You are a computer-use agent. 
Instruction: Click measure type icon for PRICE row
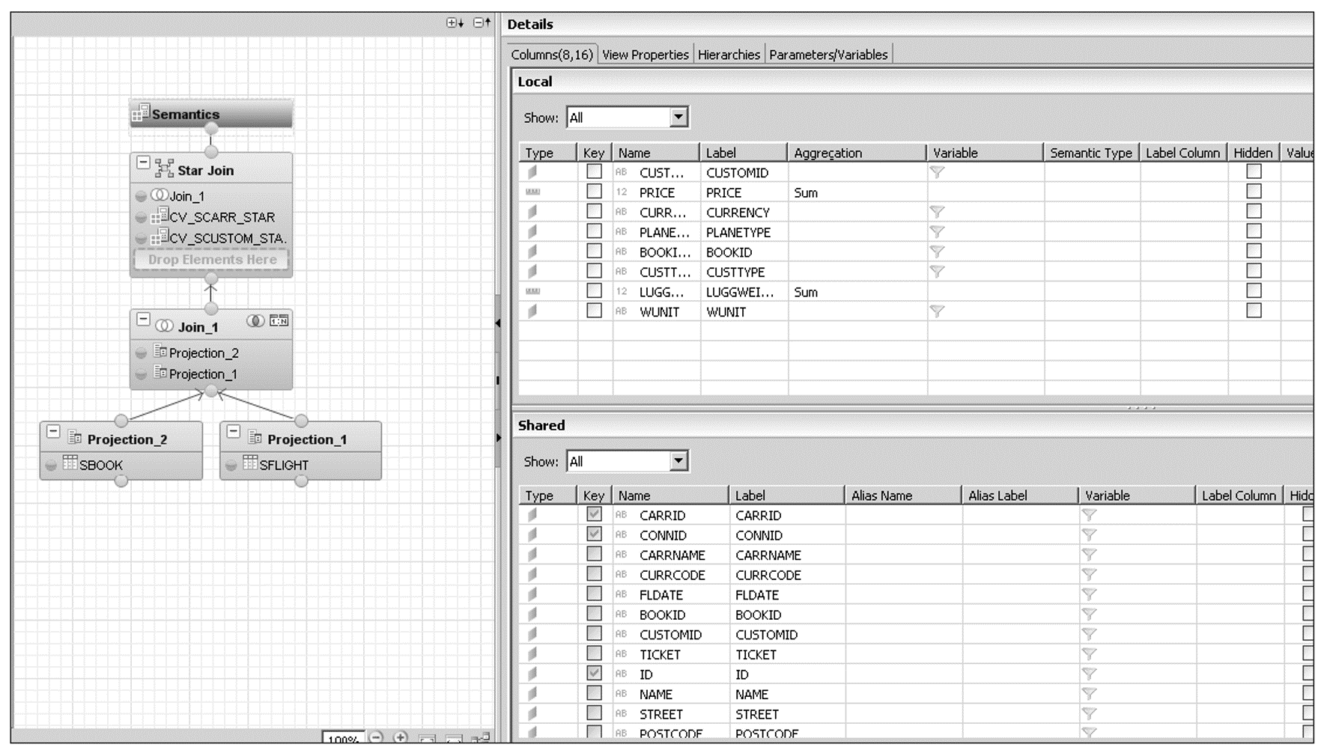tap(532, 192)
